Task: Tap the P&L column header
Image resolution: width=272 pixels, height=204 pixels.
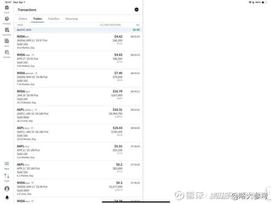Action: 138,25
